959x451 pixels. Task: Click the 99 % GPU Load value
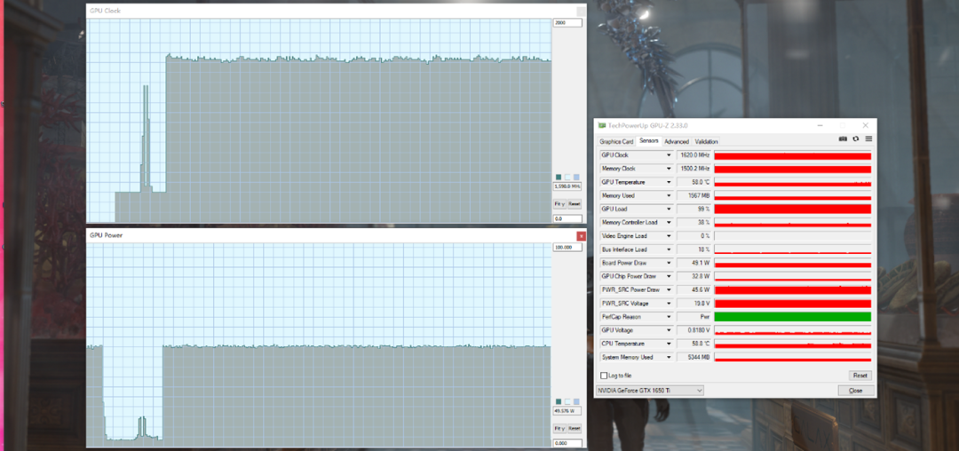[x=694, y=209]
